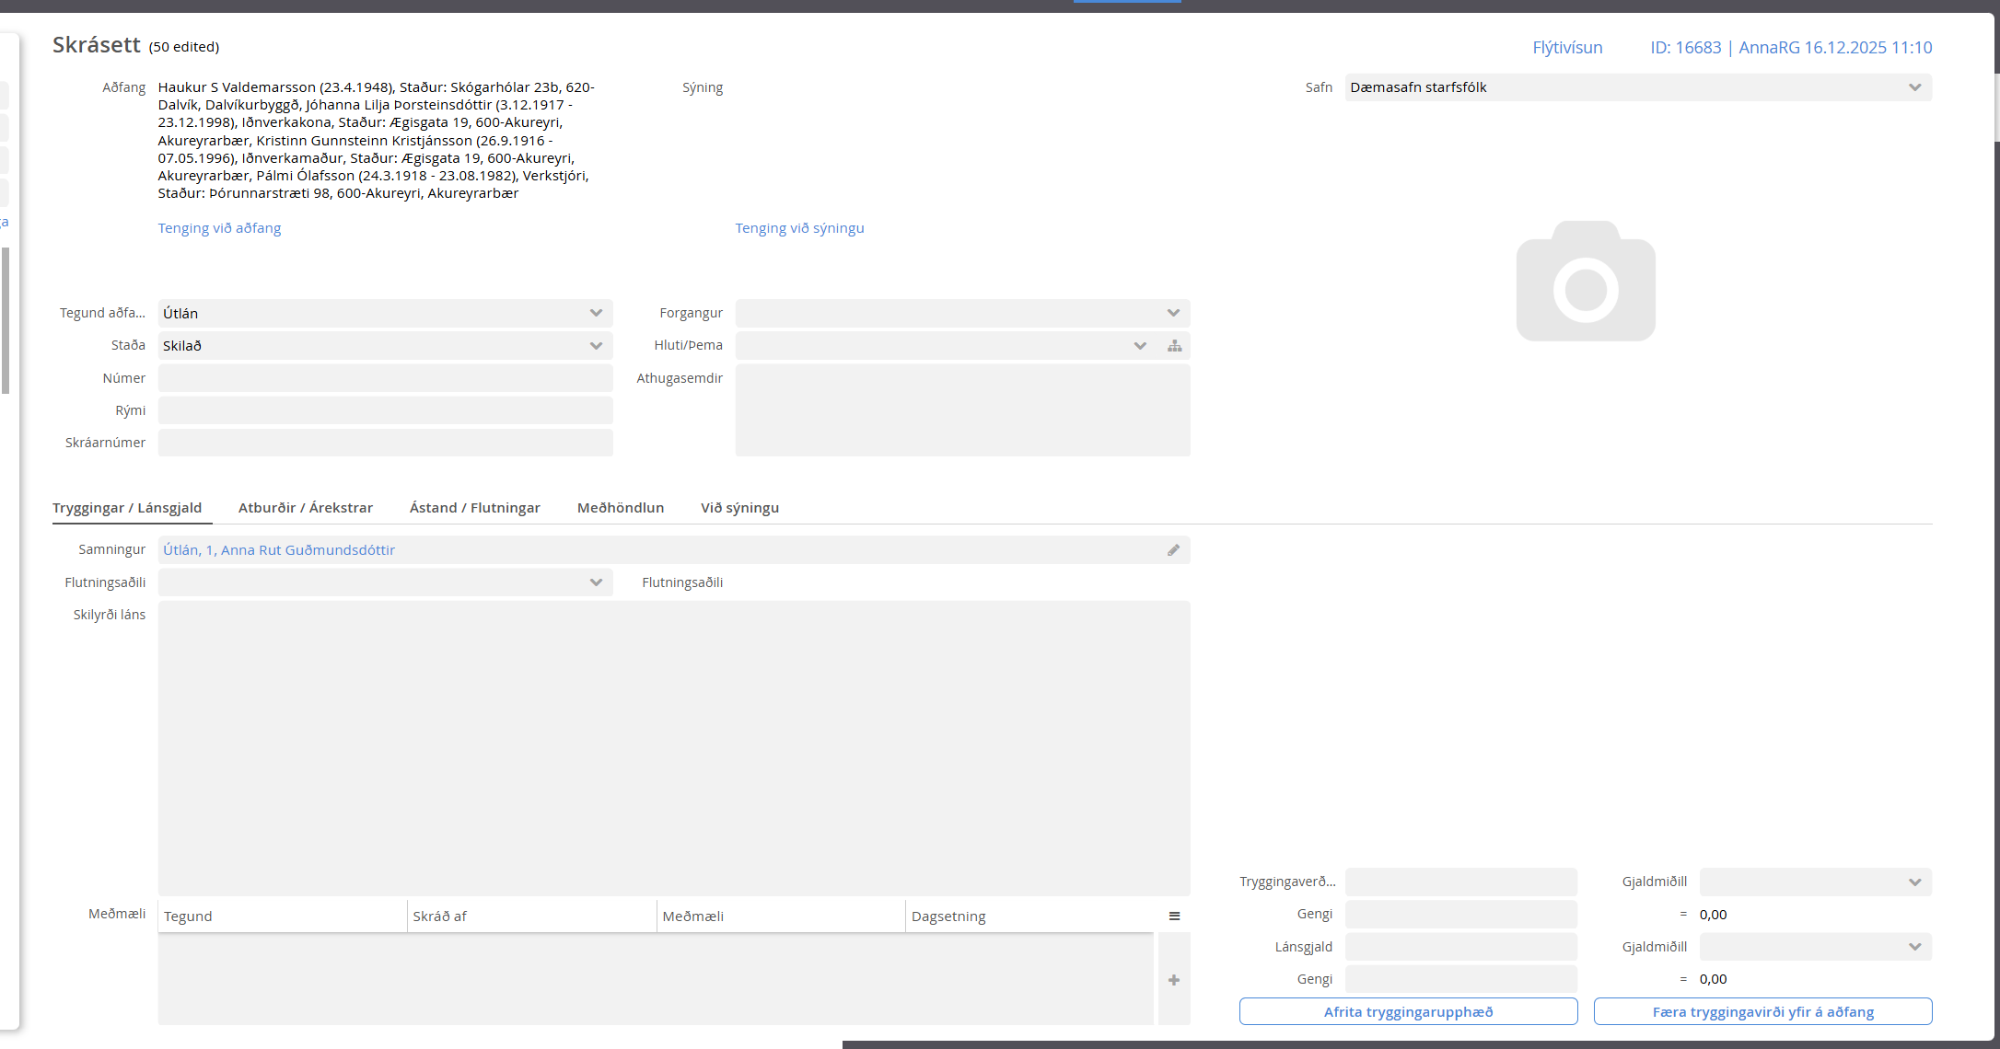The height and width of the screenshot is (1049, 2000).
Task: Open the Gjaldmiðill dropdown beside Tryggingaverð
Action: (x=1914, y=882)
